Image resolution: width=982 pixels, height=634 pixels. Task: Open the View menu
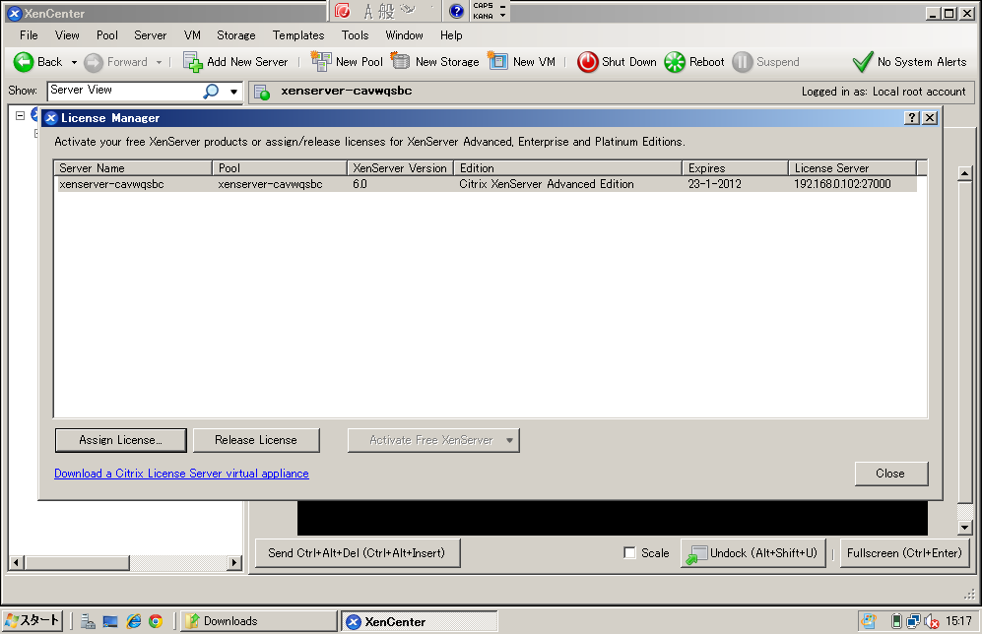coord(67,35)
